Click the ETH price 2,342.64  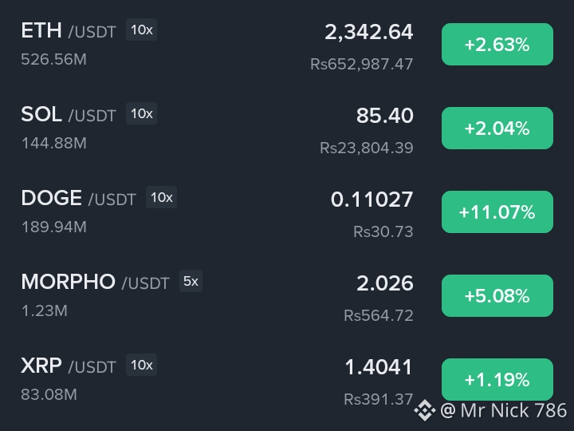pos(368,32)
